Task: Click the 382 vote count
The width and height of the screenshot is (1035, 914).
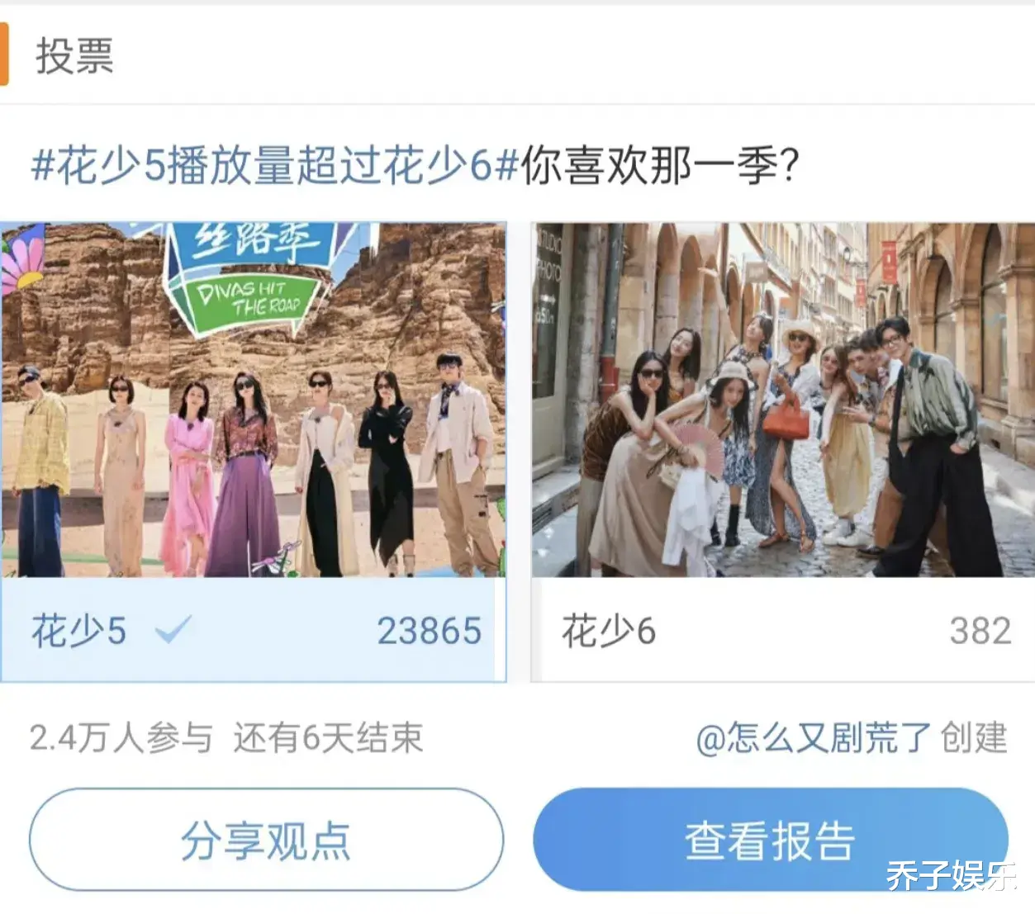Action: pos(980,631)
